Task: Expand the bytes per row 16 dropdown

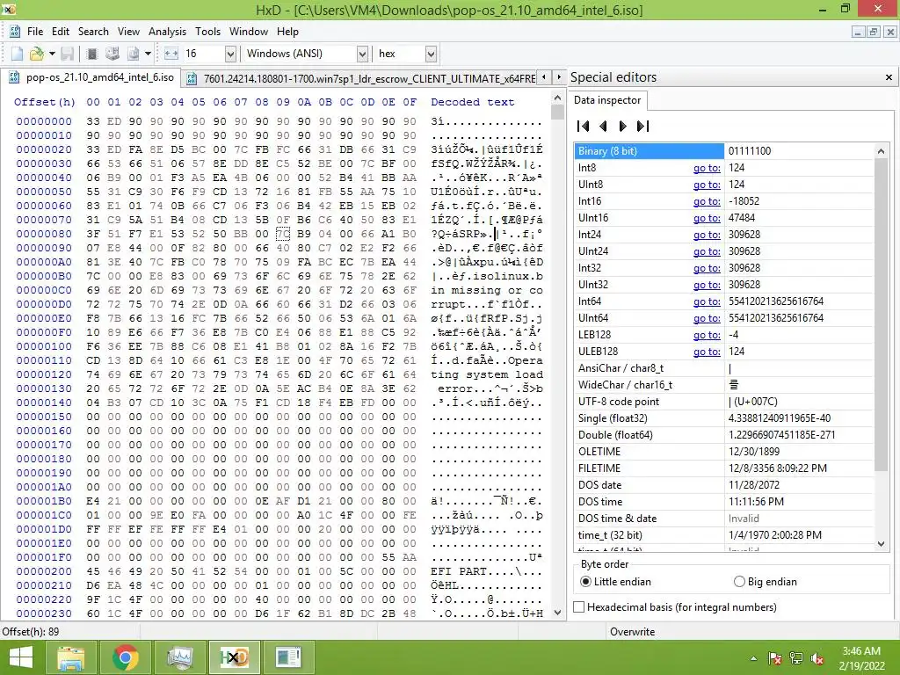Action: click(x=230, y=54)
